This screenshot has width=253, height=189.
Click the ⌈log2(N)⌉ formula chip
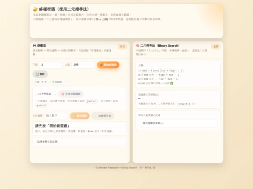184,104
